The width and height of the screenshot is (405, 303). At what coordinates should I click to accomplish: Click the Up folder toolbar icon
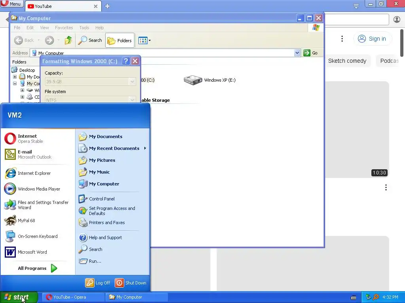(x=68, y=40)
